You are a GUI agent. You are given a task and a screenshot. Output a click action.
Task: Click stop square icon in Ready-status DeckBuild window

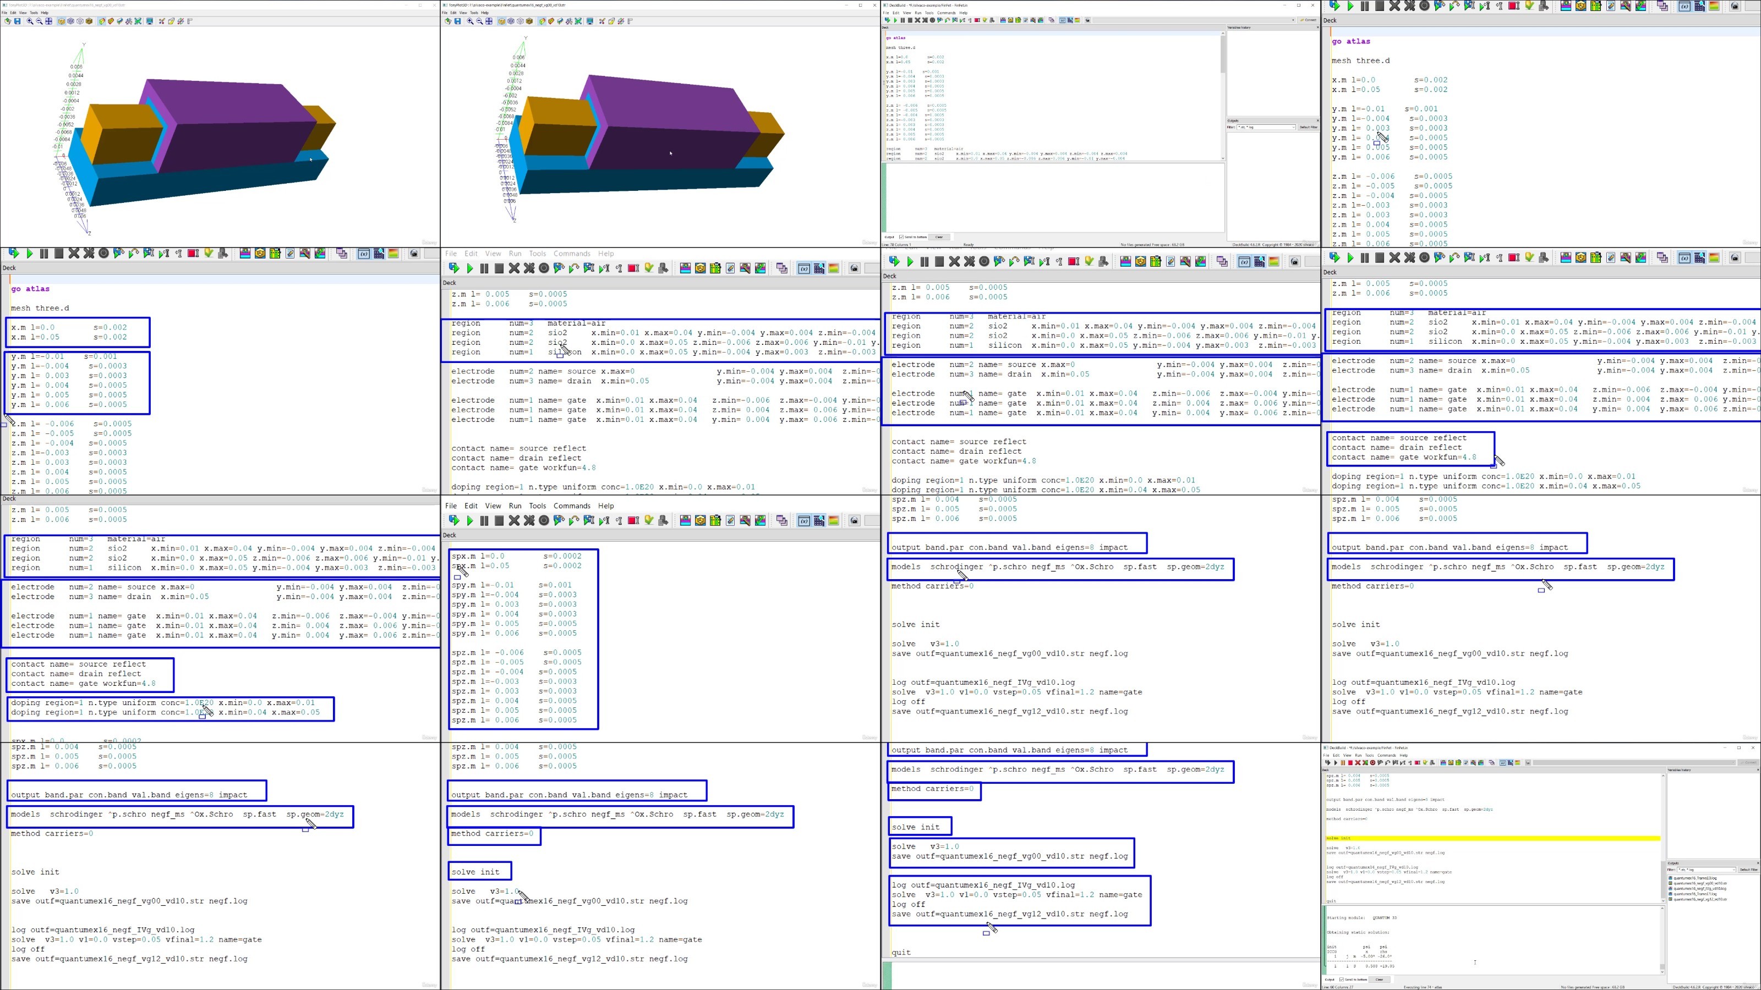(x=911, y=20)
